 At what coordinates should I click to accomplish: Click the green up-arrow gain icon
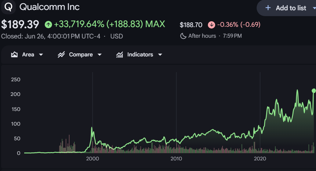click(x=48, y=25)
